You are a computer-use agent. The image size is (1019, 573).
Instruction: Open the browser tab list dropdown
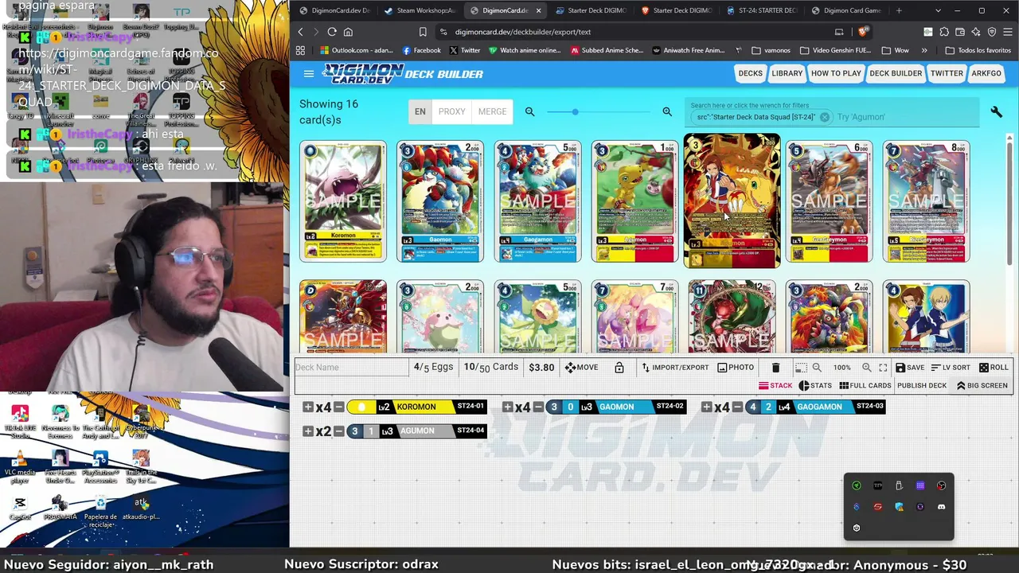point(938,10)
